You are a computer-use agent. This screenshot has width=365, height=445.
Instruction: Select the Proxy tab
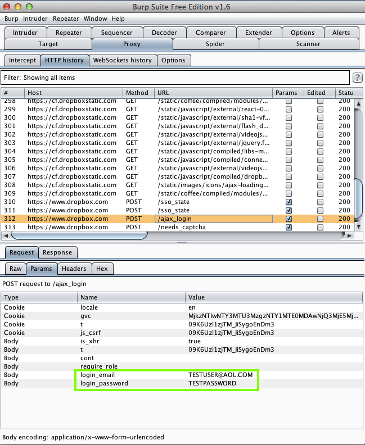[132, 44]
